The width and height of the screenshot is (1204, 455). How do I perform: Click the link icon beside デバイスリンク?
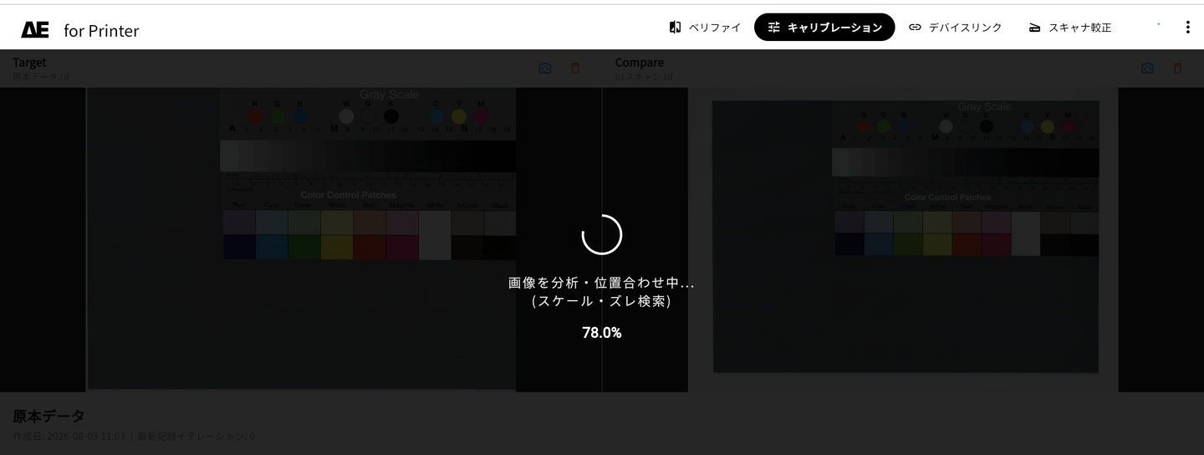[915, 27]
